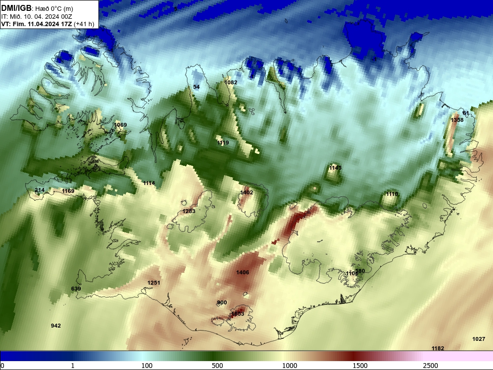493x370 pixels.
Task: Select the map value 1283
Action: coord(189,211)
